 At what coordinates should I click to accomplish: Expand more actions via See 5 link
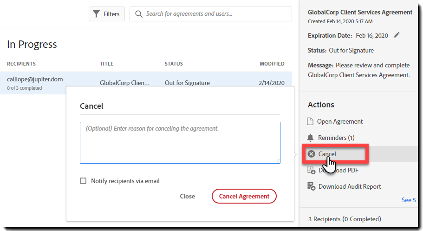click(408, 200)
